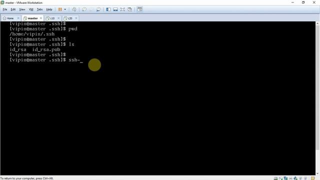This screenshot has width=320, height=180.
Task: Toggle the thumbnail bar view
Action: coord(115,9)
